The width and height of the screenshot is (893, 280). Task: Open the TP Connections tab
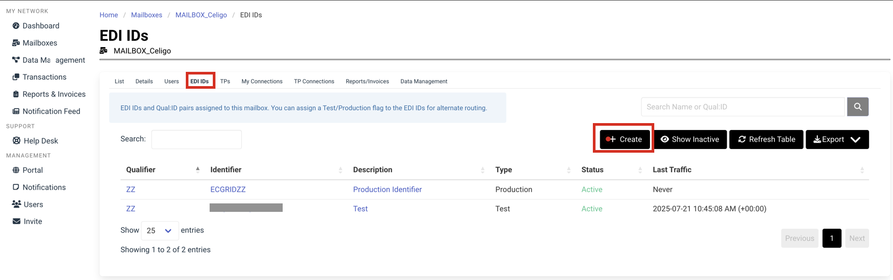click(x=314, y=81)
